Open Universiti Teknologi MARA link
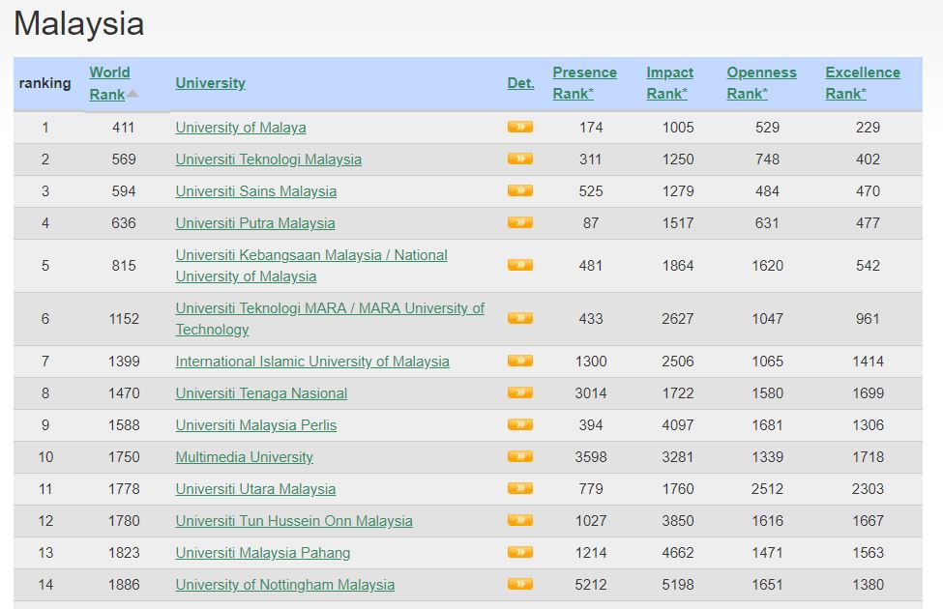 click(330, 319)
